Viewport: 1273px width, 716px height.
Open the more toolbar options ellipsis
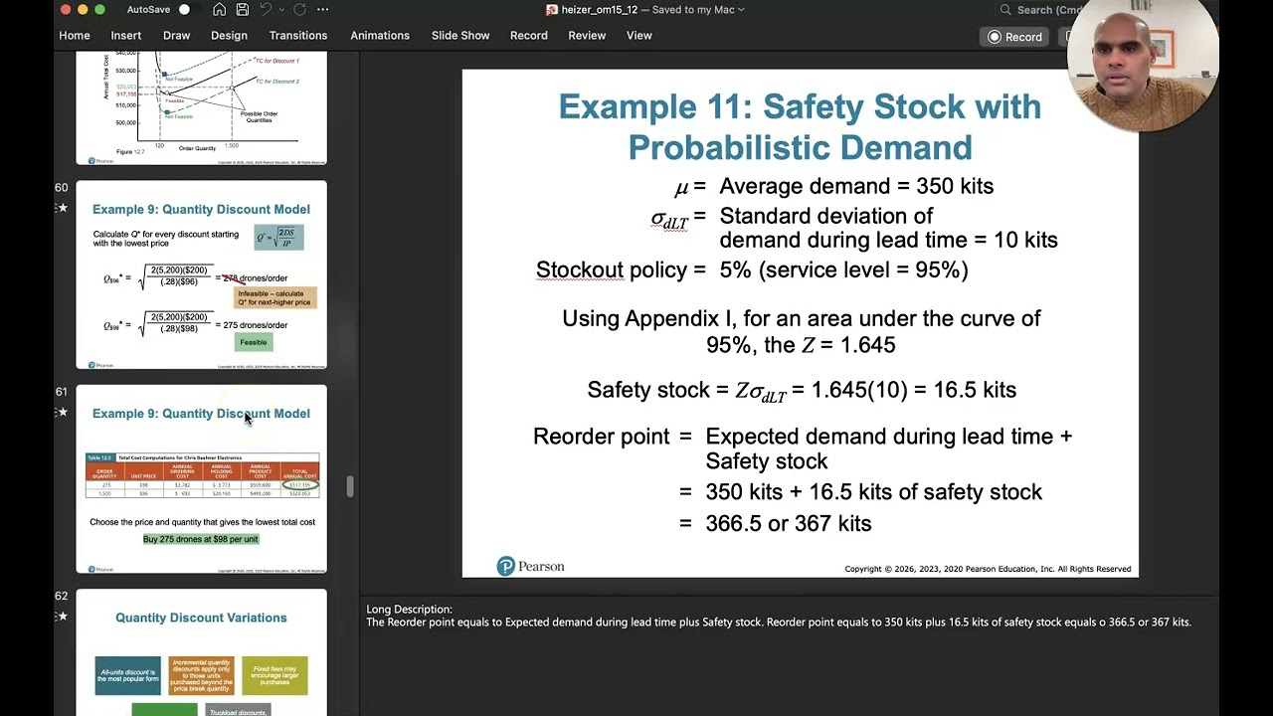pos(322,10)
